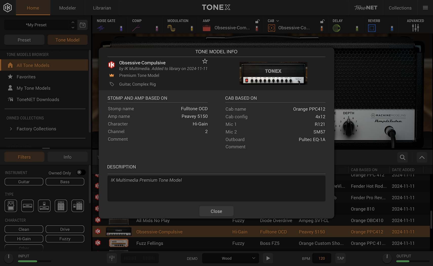
Task: Switch to the Info tab
Action: 67,157
